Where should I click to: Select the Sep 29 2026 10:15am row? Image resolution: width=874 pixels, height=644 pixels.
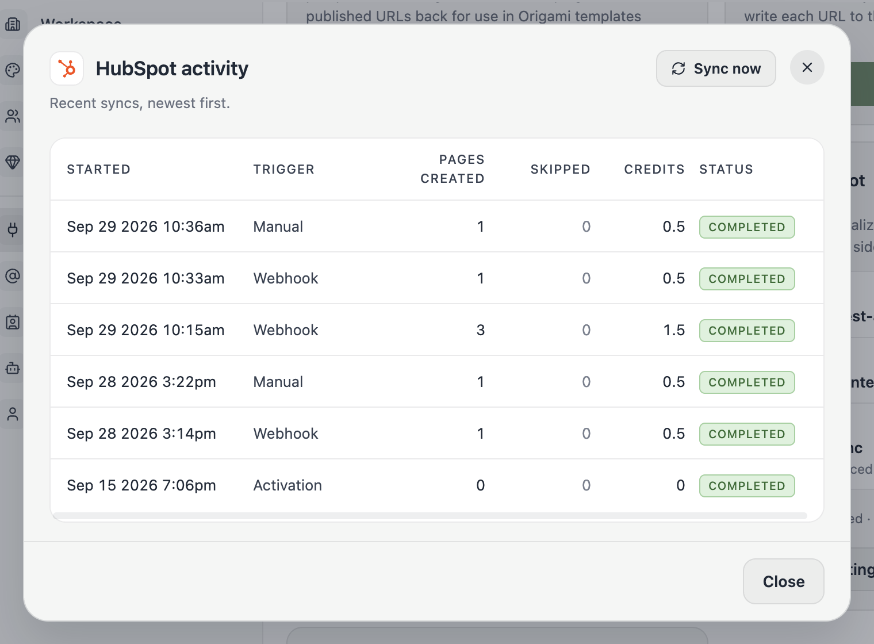click(x=437, y=330)
